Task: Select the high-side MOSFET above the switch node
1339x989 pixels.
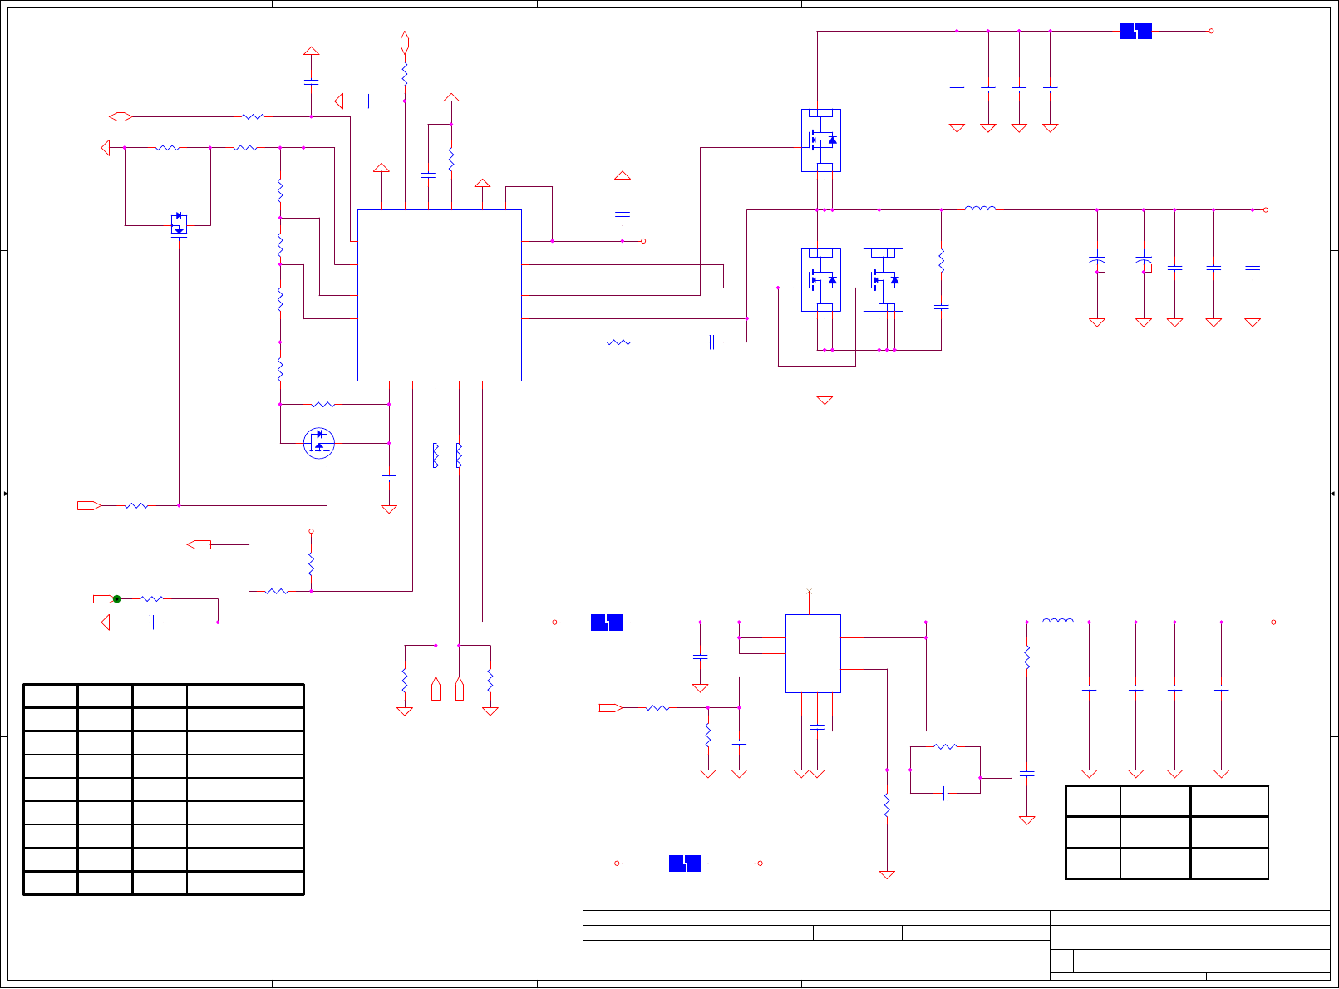Action: (x=821, y=140)
